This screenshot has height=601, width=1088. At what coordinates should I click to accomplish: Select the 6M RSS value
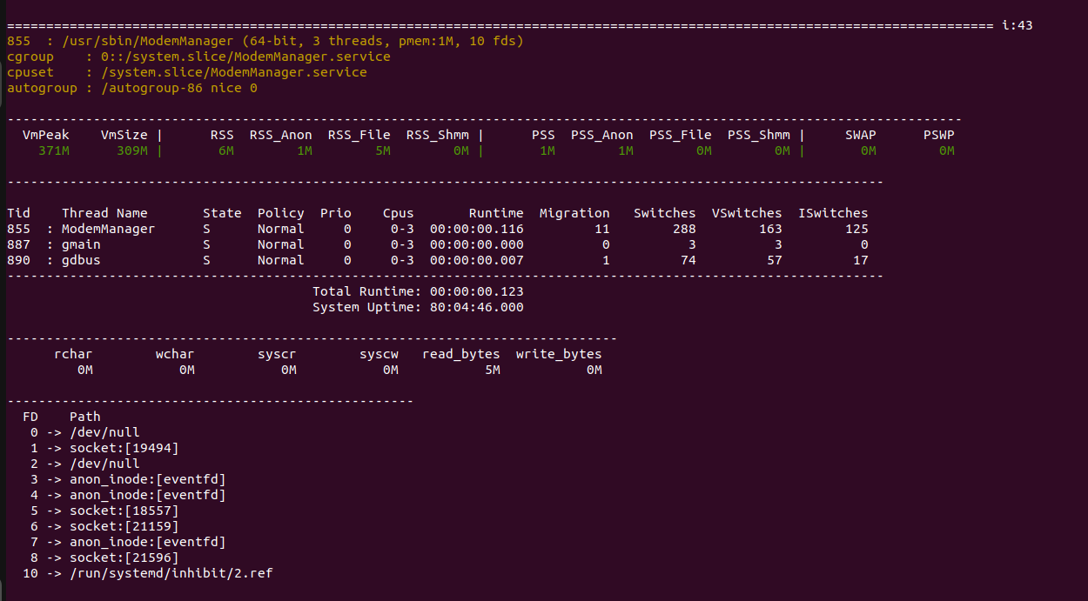point(226,150)
